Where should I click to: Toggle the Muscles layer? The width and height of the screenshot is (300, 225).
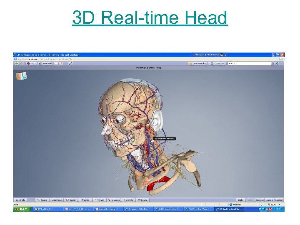tap(114, 200)
